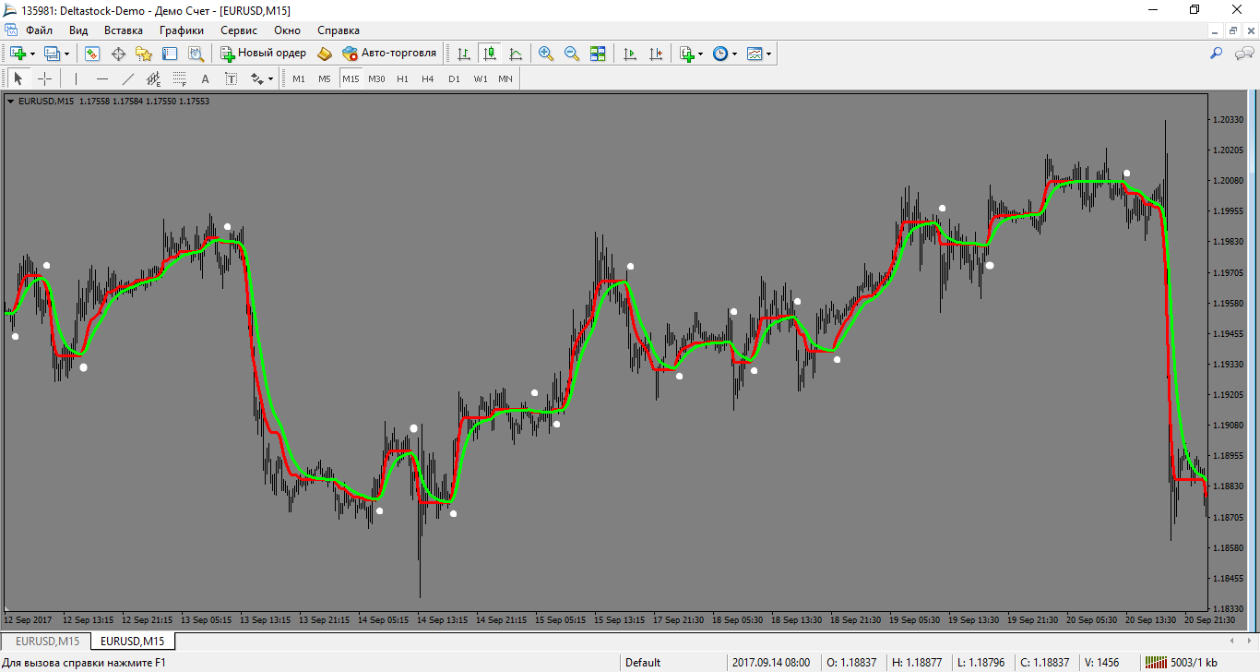
Task: Choose the Trendline drawing tool
Action: pyautogui.click(x=128, y=78)
